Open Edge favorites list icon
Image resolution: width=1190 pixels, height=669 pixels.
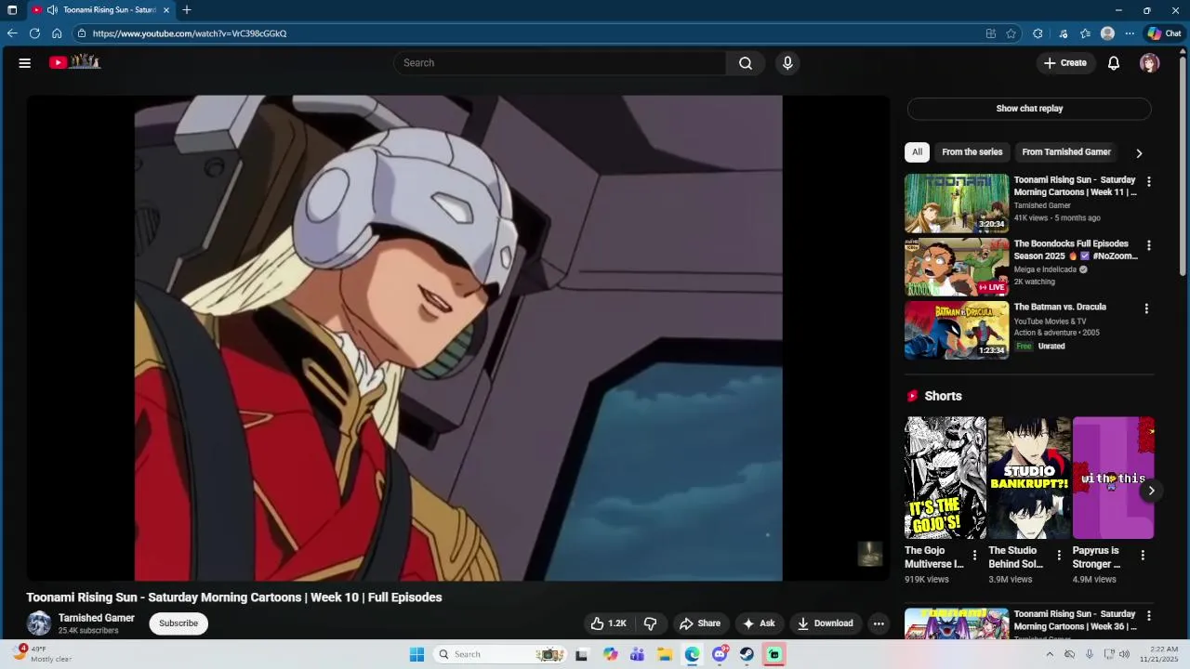[1085, 33]
